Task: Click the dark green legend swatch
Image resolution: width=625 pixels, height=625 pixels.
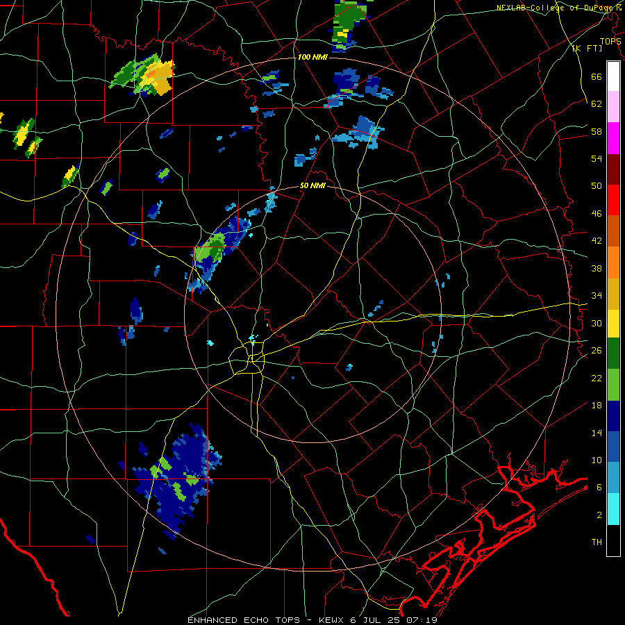Action: coord(613,353)
